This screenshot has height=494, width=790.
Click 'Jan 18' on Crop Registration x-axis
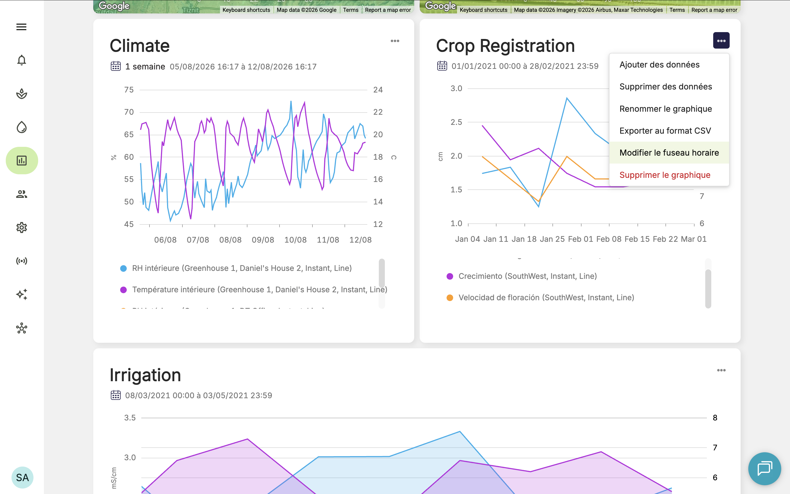point(524,239)
